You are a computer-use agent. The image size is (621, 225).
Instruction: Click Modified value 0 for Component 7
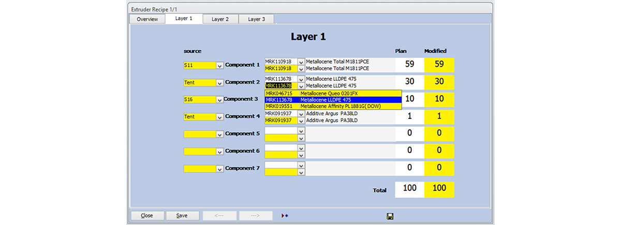pyautogui.click(x=439, y=168)
